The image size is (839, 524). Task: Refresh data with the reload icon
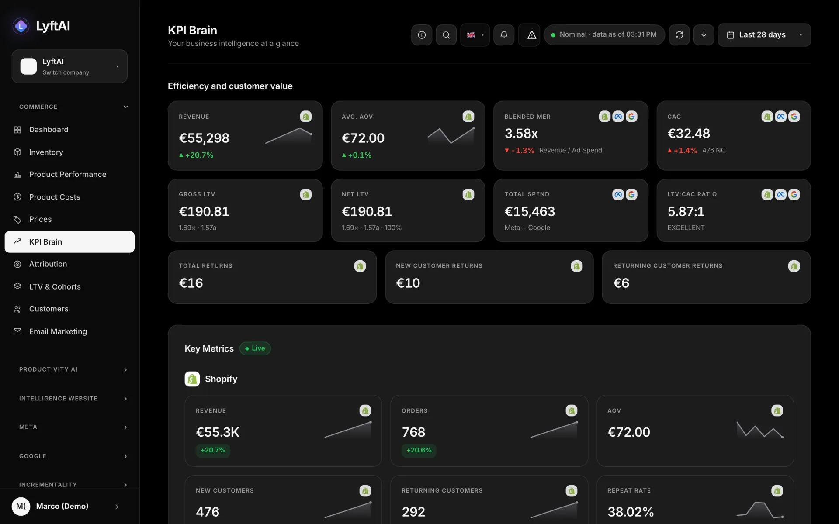[679, 35]
